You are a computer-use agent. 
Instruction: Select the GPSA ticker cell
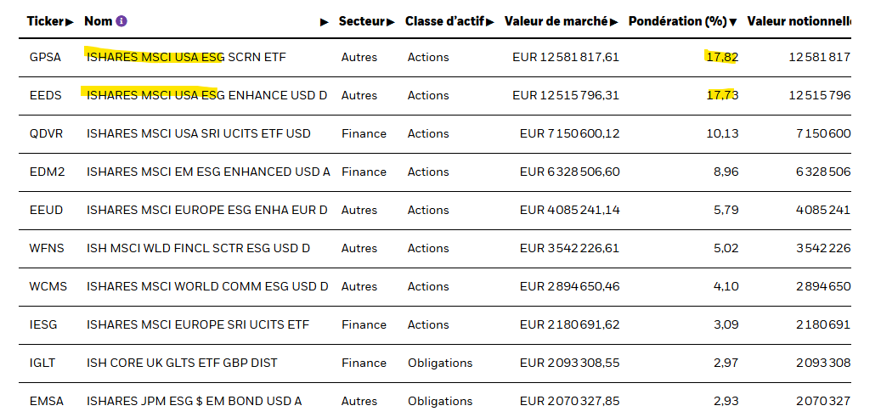45,57
